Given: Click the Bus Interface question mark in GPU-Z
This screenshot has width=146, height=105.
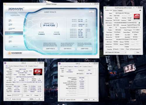Looking at the screenshot, I should (140, 27).
